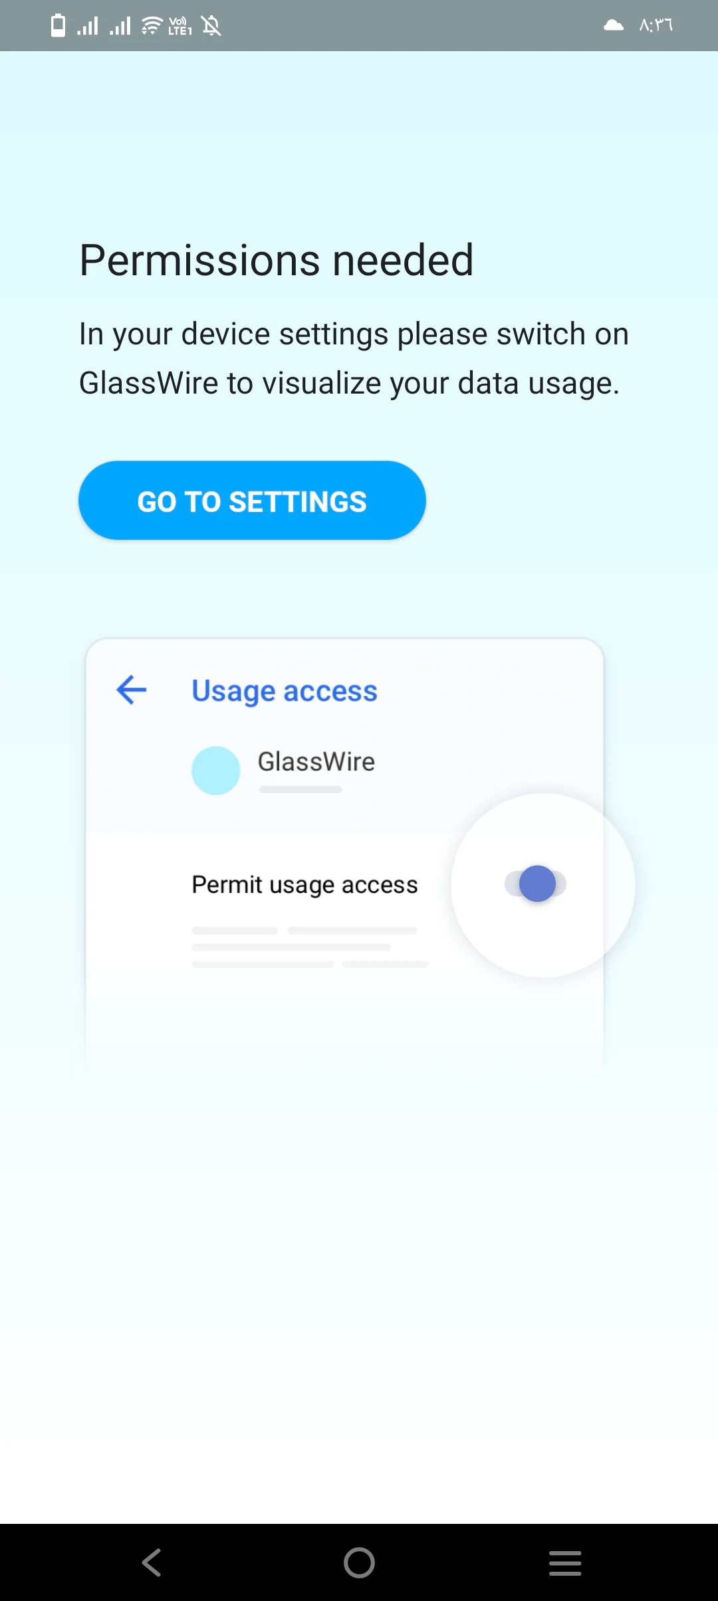Tap the VoLTE indicator icon
Screen dimensions: 718x1601
[179, 26]
